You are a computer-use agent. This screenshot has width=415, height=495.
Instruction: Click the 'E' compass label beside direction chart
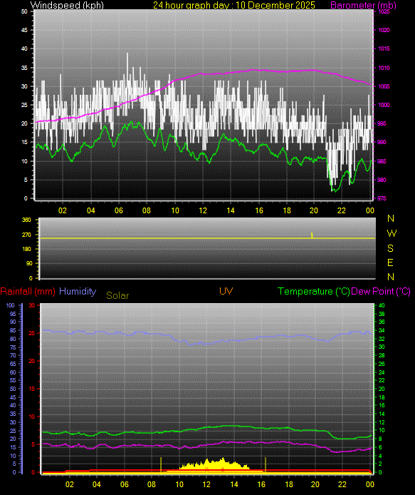point(390,262)
